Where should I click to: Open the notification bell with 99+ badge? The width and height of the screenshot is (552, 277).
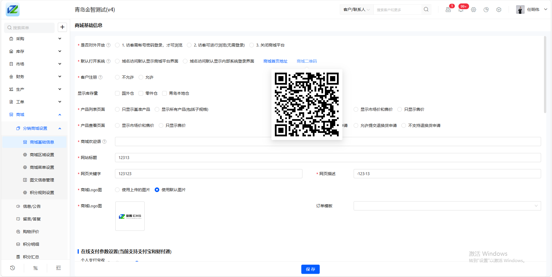461,9
